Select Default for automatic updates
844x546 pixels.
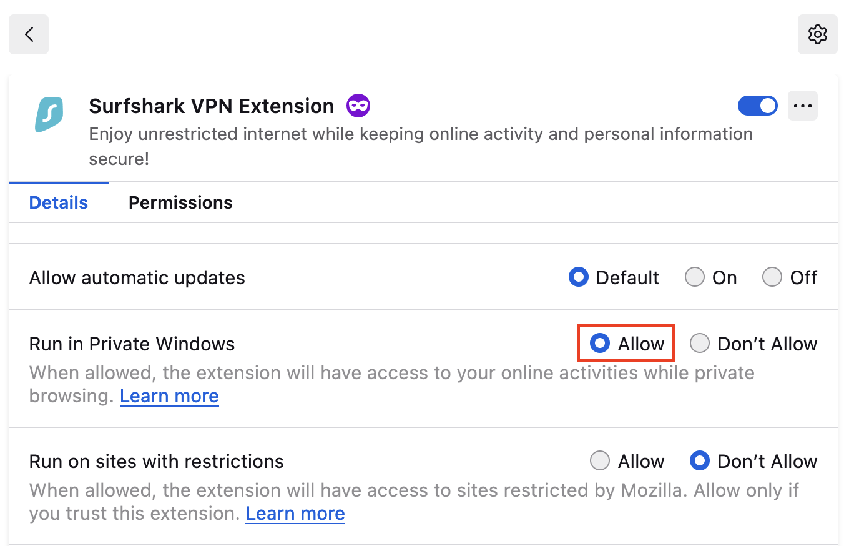pos(579,277)
